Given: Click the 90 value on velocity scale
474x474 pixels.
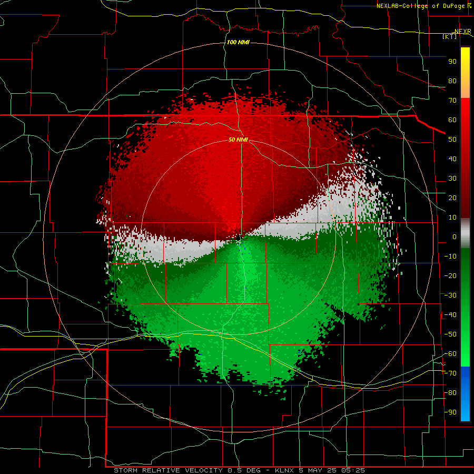Looking at the screenshot, I should [x=452, y=62].
